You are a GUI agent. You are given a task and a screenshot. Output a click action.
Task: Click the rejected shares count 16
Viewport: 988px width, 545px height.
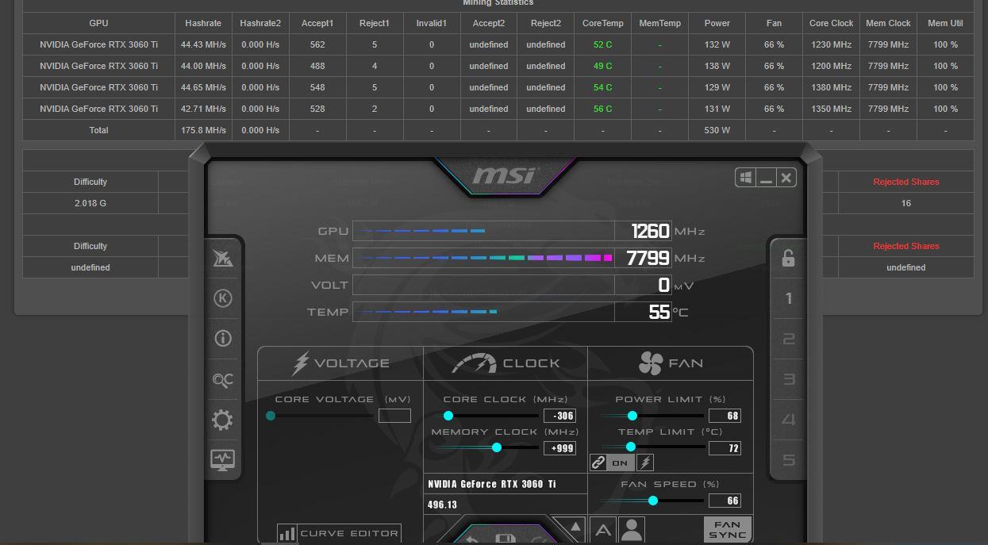pos(905,203)
